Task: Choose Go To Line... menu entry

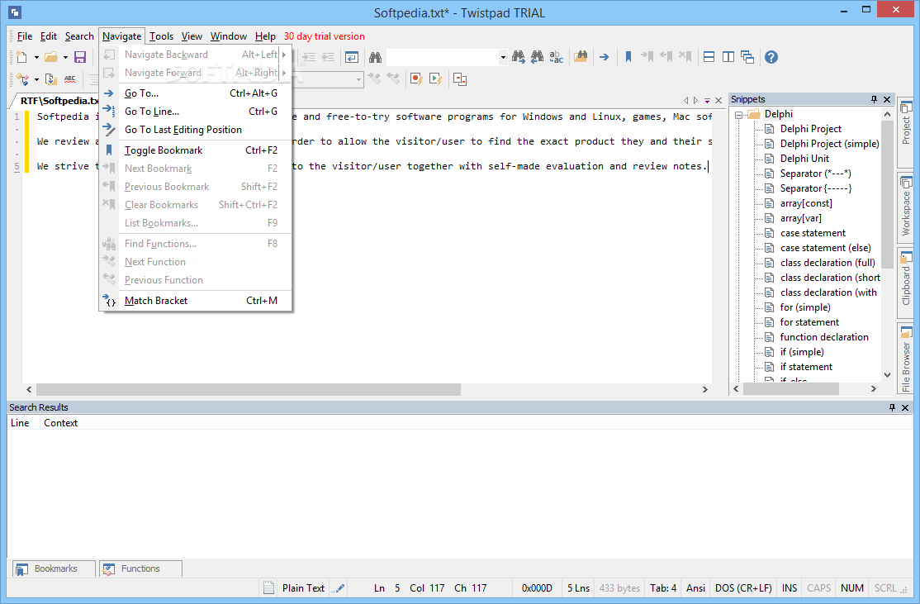Action: 196,112
